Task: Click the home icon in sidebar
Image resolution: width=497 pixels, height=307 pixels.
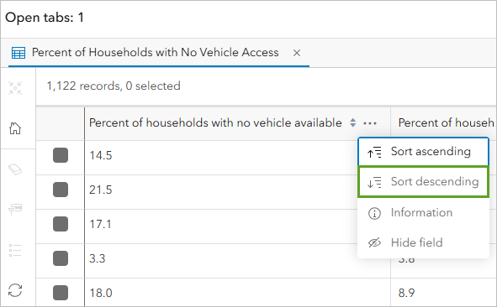Action: (x=15, y=128)
